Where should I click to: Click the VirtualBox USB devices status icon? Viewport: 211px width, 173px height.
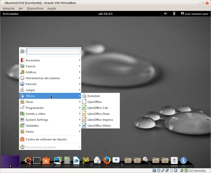point(163,171)
